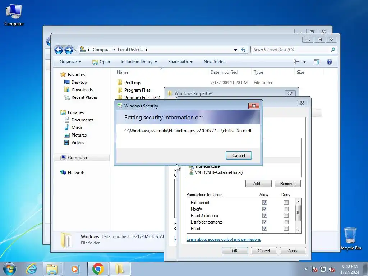Toggle Allow for List folder contents

(x=264, y=222)
